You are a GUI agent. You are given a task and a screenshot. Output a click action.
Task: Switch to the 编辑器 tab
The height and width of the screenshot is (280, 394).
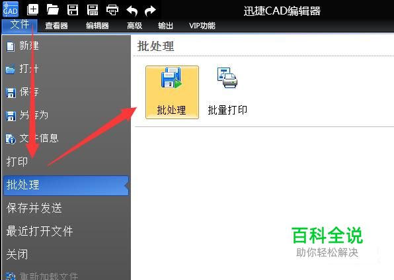click(x=97, y=26)
